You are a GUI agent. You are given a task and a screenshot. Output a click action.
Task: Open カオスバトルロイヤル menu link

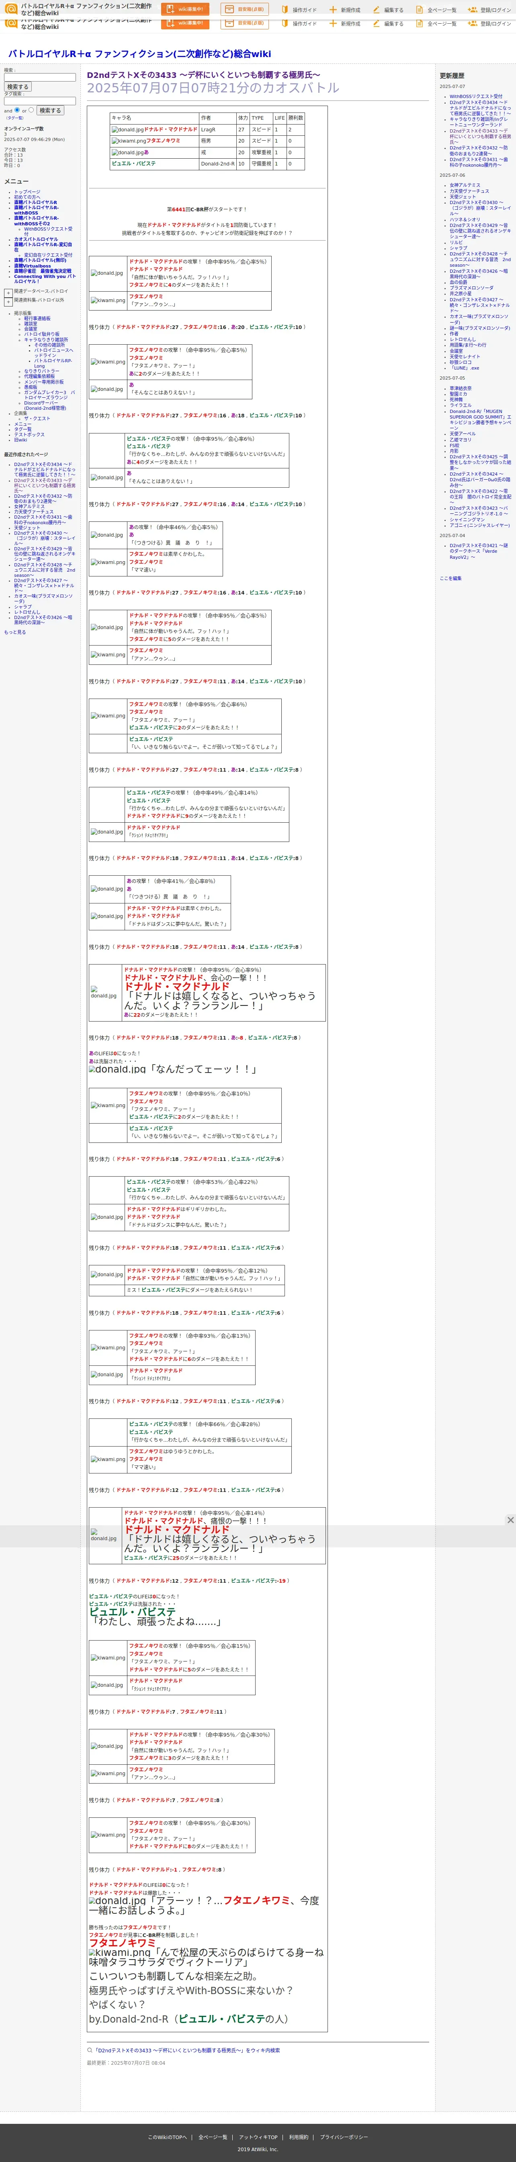(36, 239)
